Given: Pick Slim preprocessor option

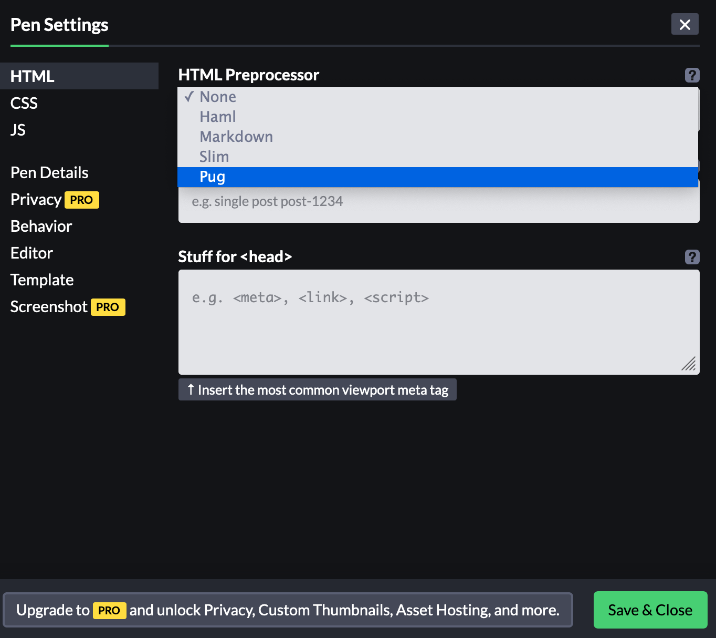Looking at the screenshot, I should click(214, 157).
